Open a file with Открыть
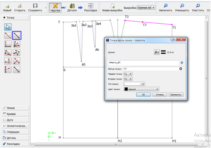 pos(20,8)
